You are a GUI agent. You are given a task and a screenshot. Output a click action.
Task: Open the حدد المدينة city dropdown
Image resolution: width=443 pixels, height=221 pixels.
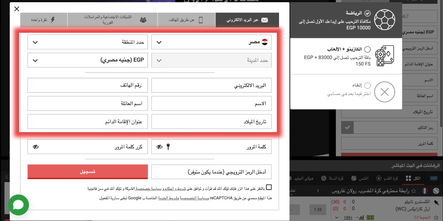coord(211,60)
